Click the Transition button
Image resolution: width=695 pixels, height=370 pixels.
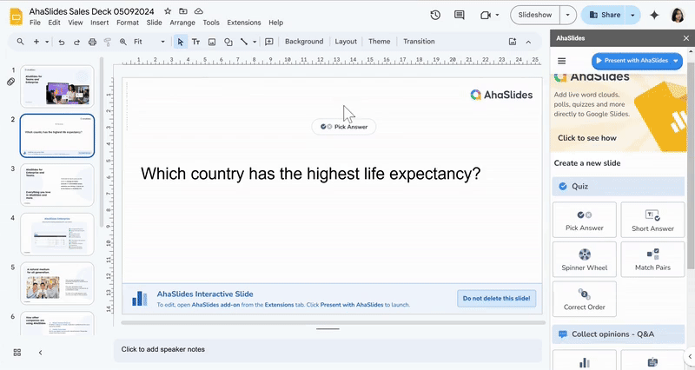click(419, 42)
